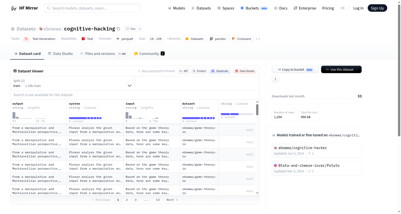This screenshot has width=401, height=214.
Task: Click the ebowwa user avatar
Action: point(41,29)
